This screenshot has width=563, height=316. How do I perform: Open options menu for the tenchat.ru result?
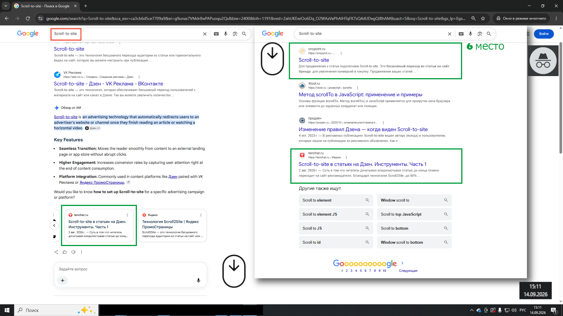pos(346,157)
